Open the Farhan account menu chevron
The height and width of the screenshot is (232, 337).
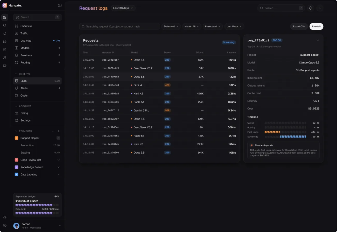[60, 226]
